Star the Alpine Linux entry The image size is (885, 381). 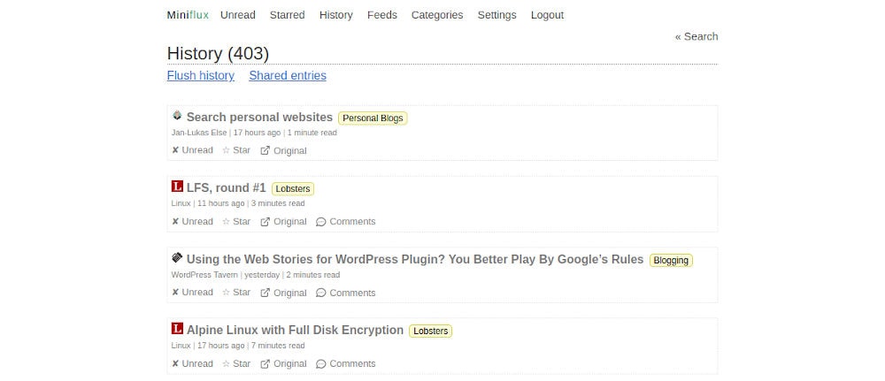(236, 363)
